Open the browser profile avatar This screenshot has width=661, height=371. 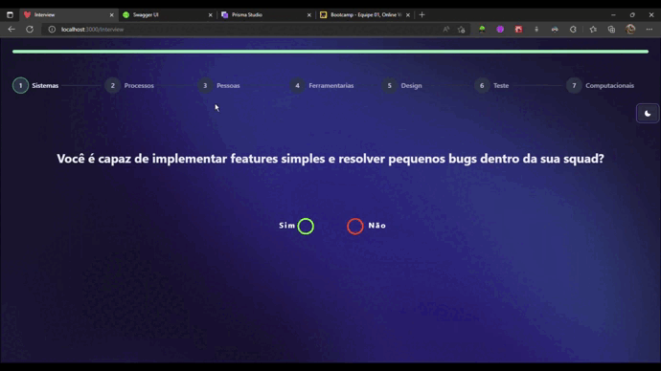pyautogui.click(x=630, y=29)
